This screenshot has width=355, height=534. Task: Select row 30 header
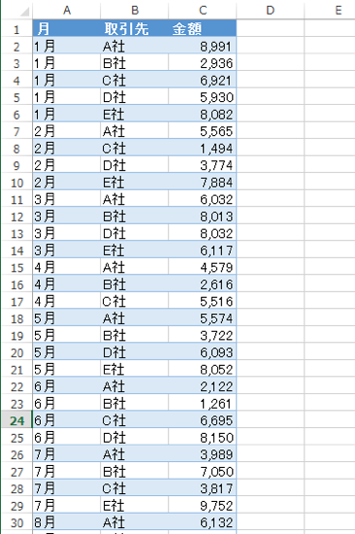[x=16, y=522]
